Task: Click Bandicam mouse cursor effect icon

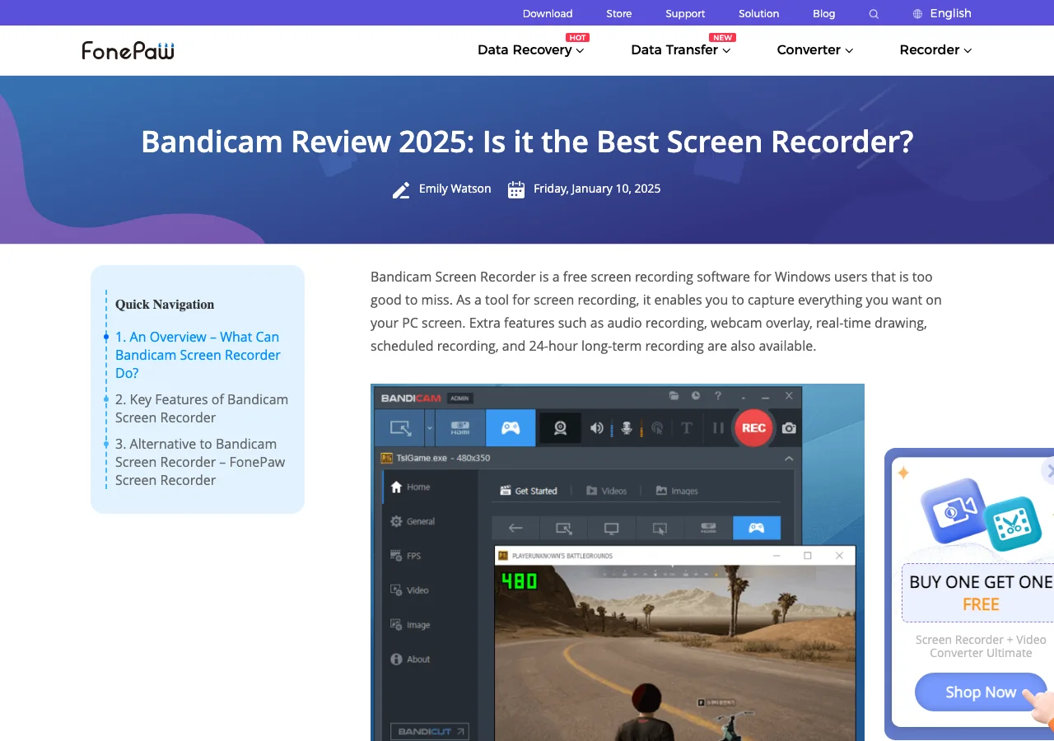Action: point(657,428)
